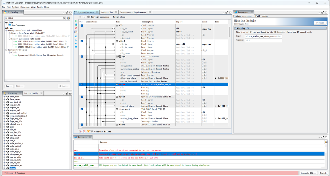Click the Details button in Parameters
The height and width of the screenshot is (176, 330).
click(x=319, y=23)
